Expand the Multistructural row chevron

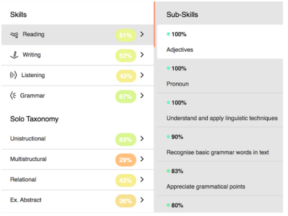tap(142, 159)
